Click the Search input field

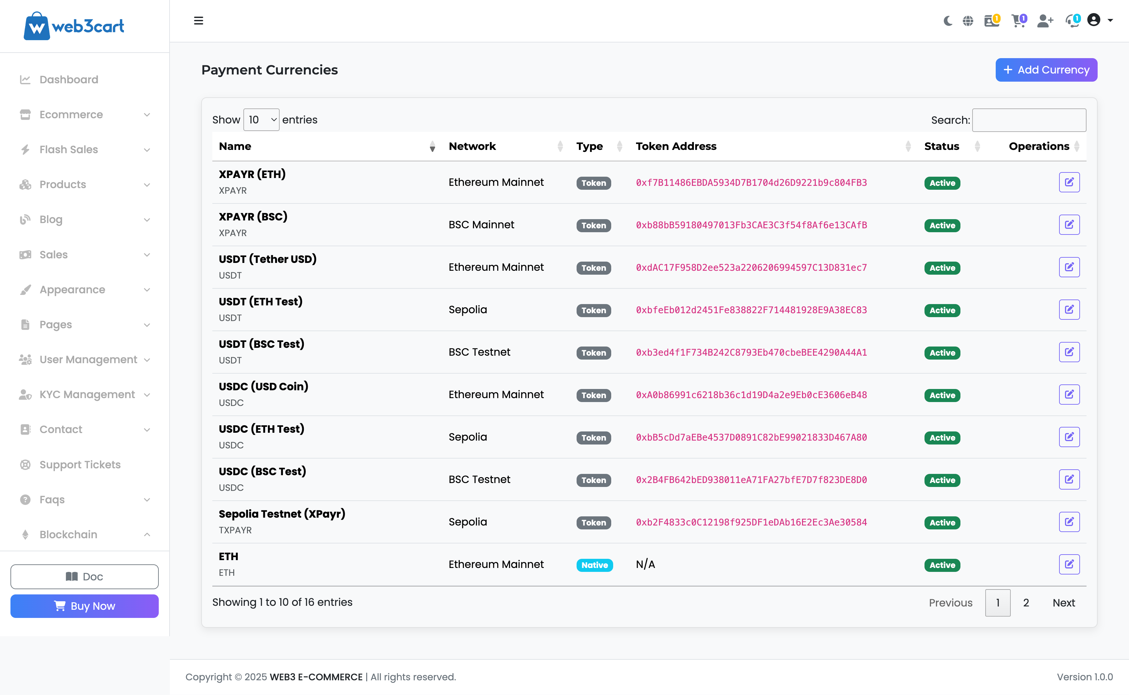click(1029, 120)
